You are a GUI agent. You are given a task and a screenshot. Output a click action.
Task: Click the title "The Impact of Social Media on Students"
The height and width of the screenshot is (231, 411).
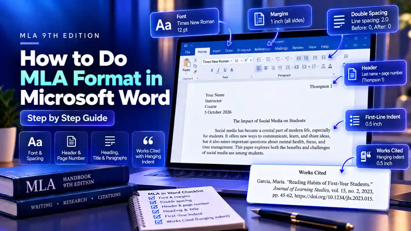269,121
